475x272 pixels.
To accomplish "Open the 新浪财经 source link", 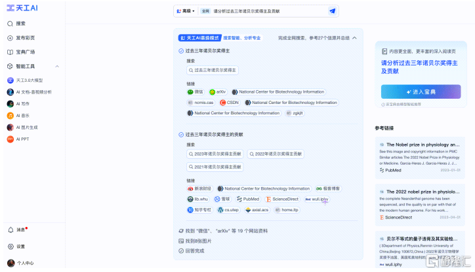I will [199, 189].
